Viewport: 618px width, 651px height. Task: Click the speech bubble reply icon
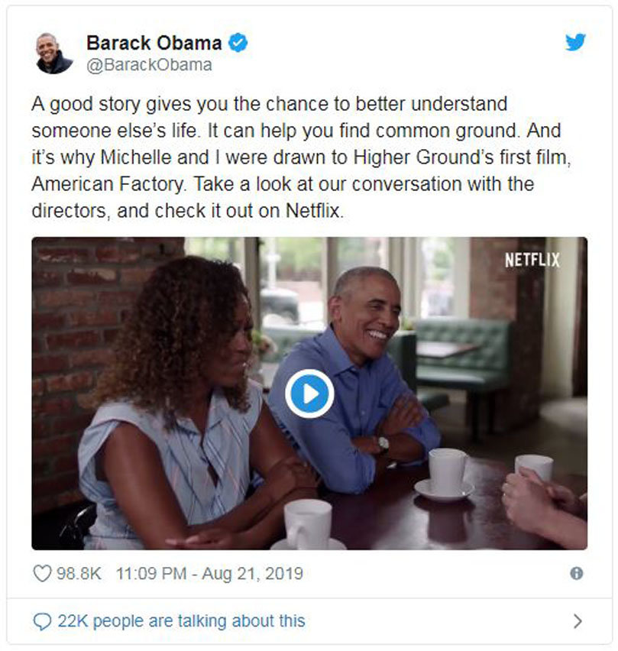tap(42, 621)
